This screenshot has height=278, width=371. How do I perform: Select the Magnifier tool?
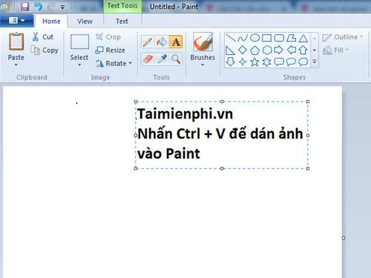(176, 59)
